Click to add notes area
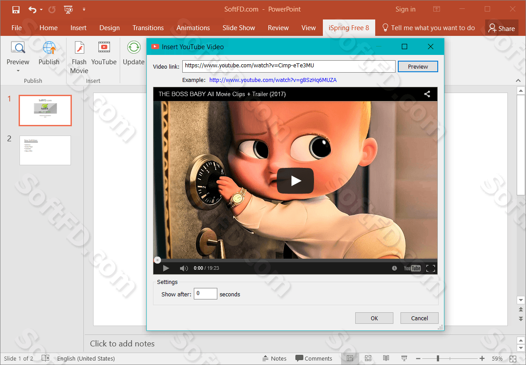 click(x=122, y=344)
